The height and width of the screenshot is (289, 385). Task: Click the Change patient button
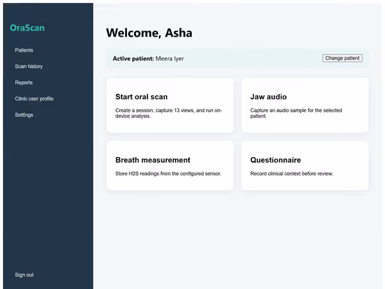click(342, 58)
